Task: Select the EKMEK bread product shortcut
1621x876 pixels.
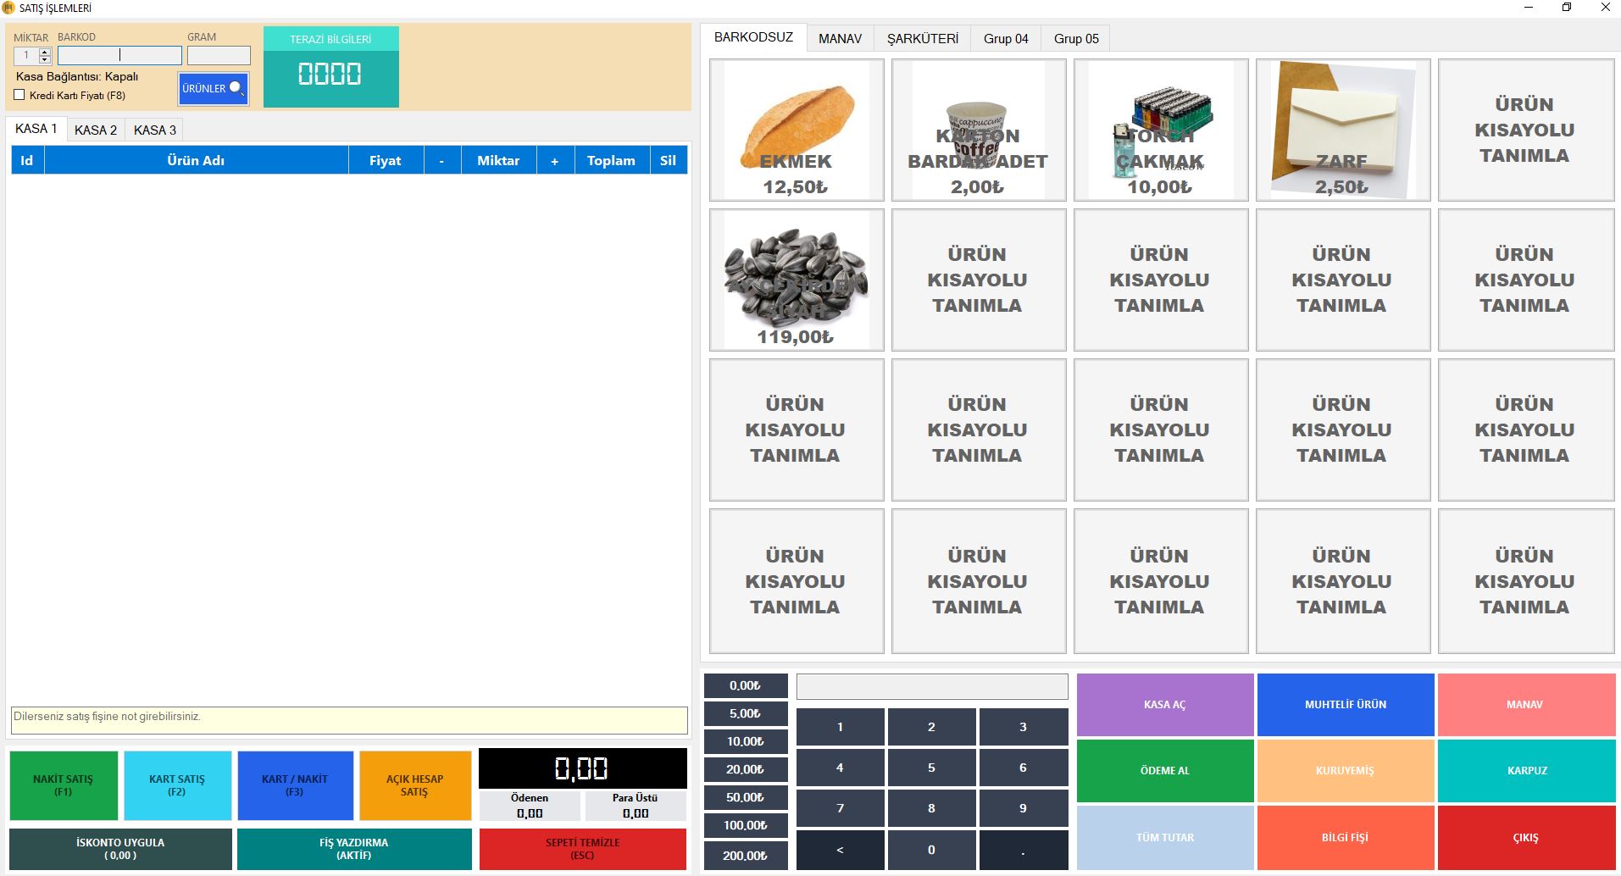Action: click(795, 129)
